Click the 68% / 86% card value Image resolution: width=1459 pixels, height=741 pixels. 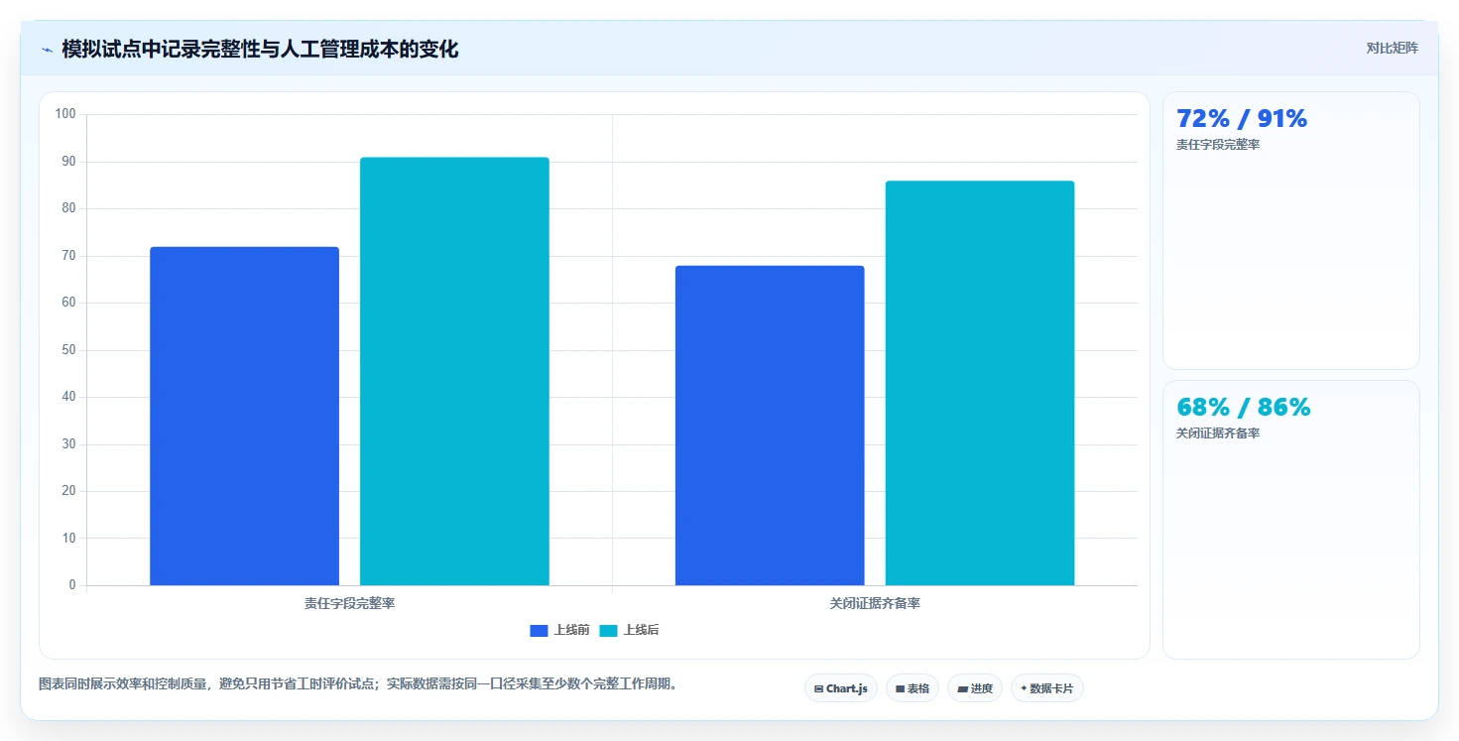coord(1244,407)
